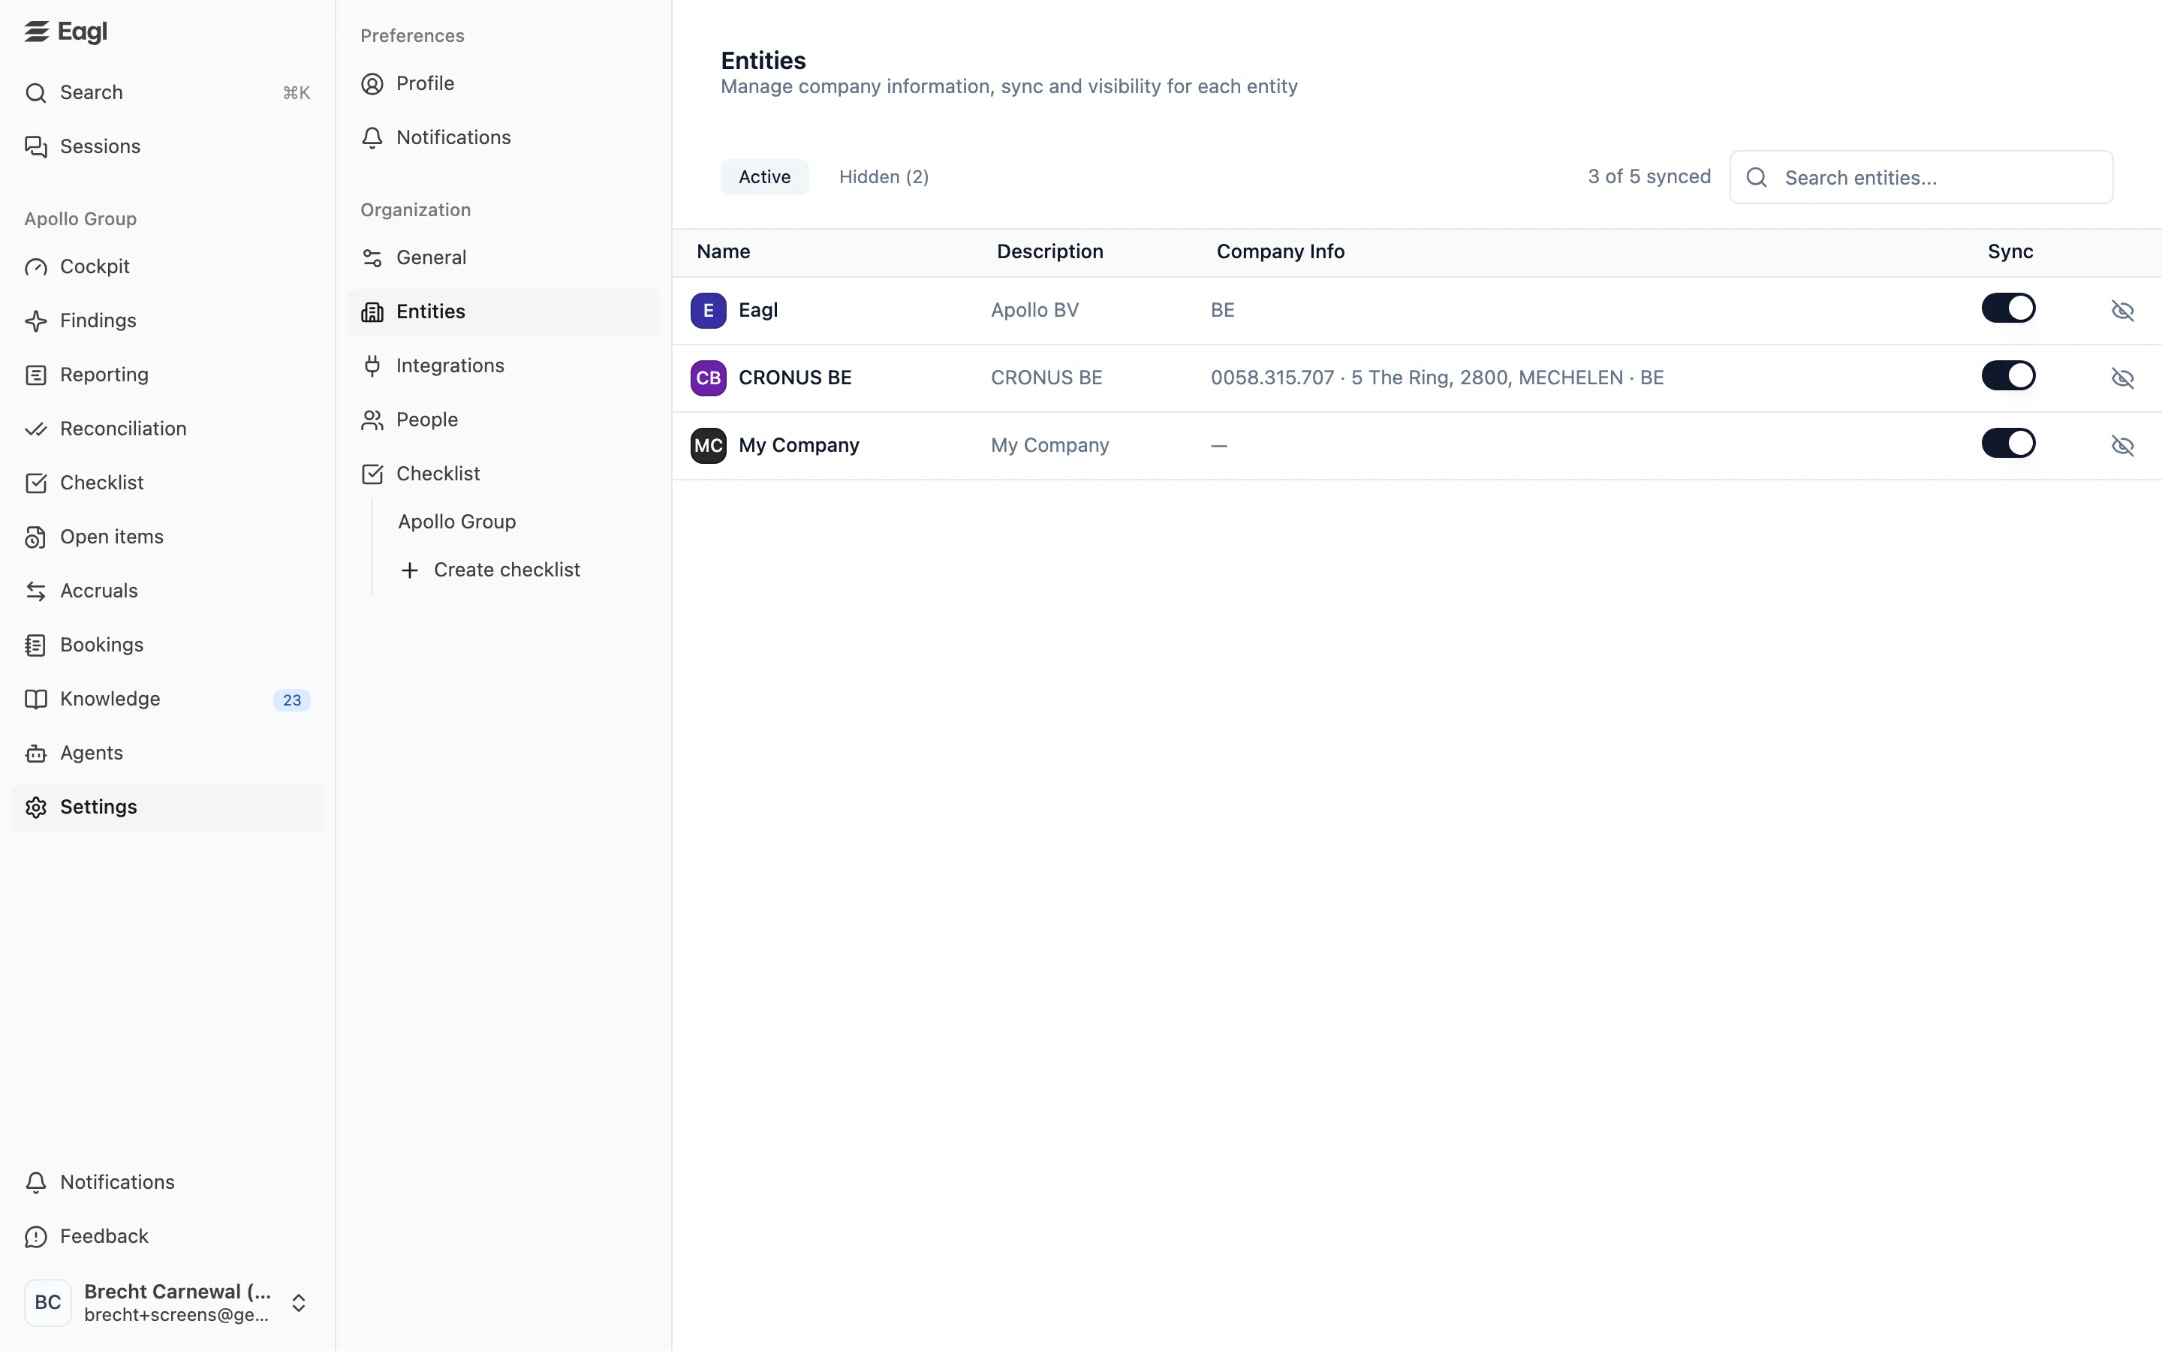
Task: Click the 'Apollo BV' description
Action: 1034,310
